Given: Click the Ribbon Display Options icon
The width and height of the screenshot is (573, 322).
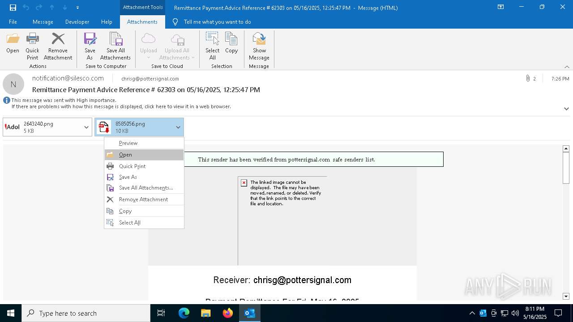Looking at the screenshot, I should coord(501,7).
